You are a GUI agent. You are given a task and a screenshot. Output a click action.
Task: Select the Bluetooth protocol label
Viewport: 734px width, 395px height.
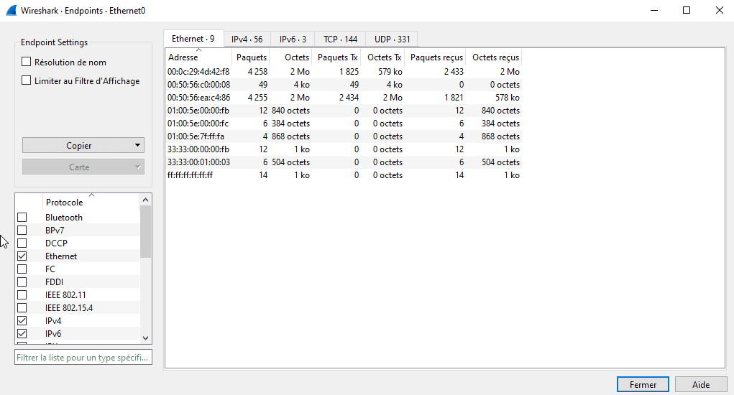pyautogui.click(x=64, y=218)
